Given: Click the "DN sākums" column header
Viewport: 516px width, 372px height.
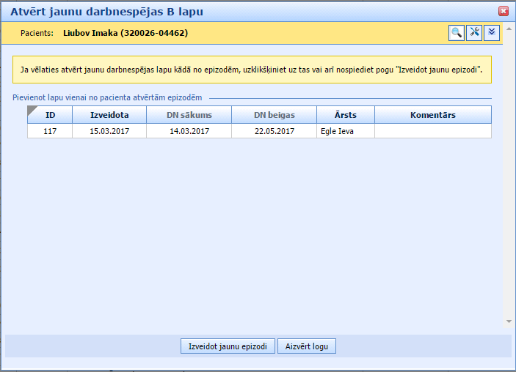Looking at the screenshot, I should pos(189,115).
